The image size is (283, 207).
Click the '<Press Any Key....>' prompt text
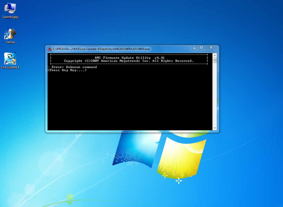[x=67, y=70]
